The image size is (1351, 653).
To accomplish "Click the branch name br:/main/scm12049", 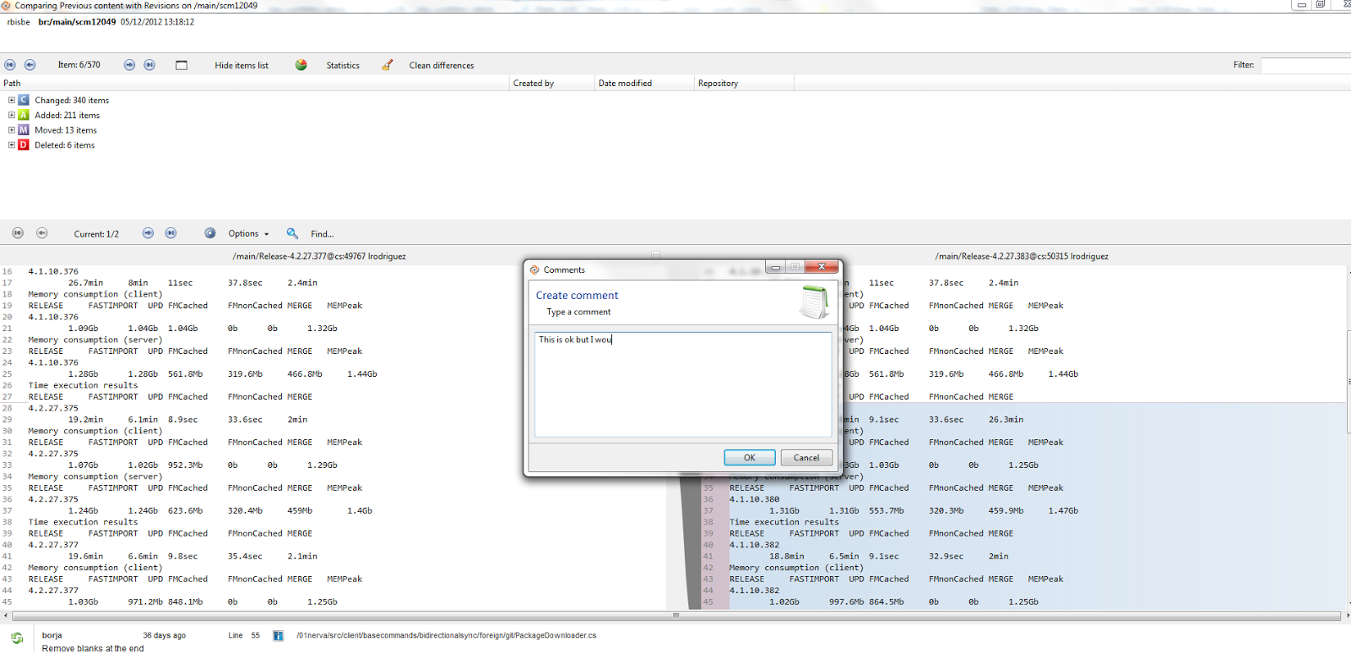I will coord(77,22).
